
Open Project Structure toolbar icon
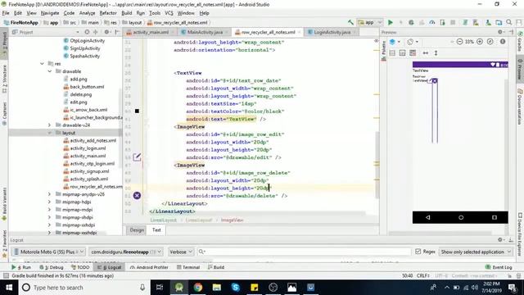click(x=499, y=22)
